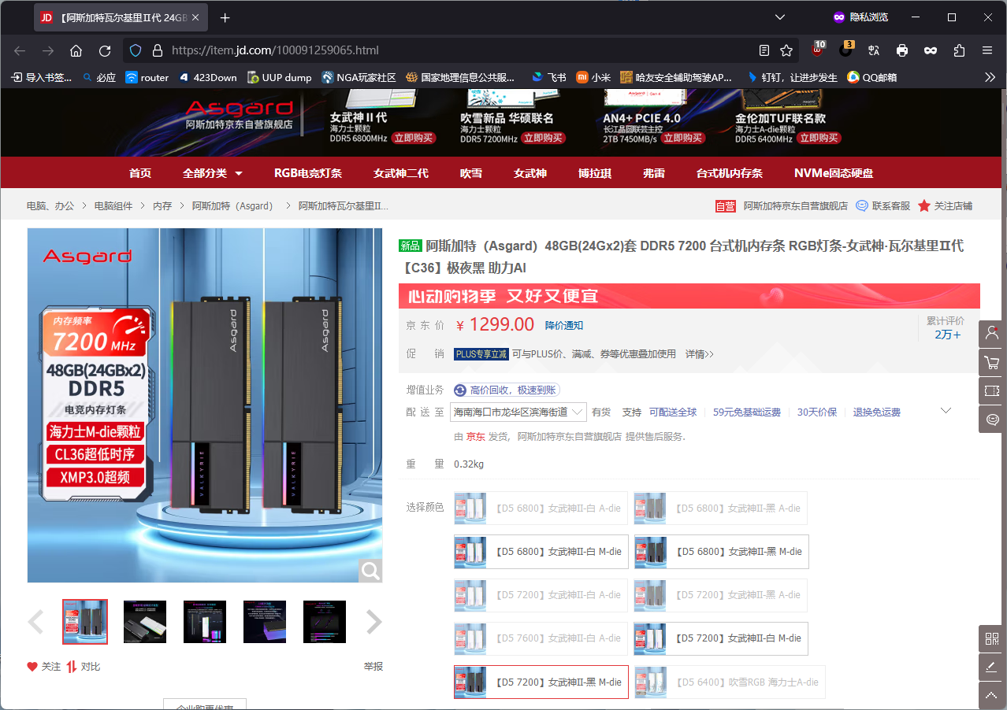
Task: Click 关注店铺 to follow the store
Action: click(945, 205)
